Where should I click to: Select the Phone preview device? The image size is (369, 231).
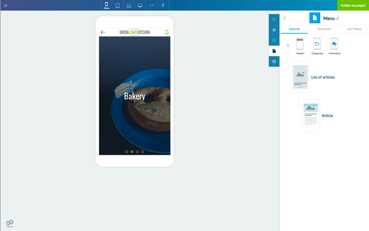point(107,5)
